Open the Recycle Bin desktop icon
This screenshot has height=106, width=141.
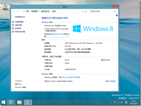(5, 6)
